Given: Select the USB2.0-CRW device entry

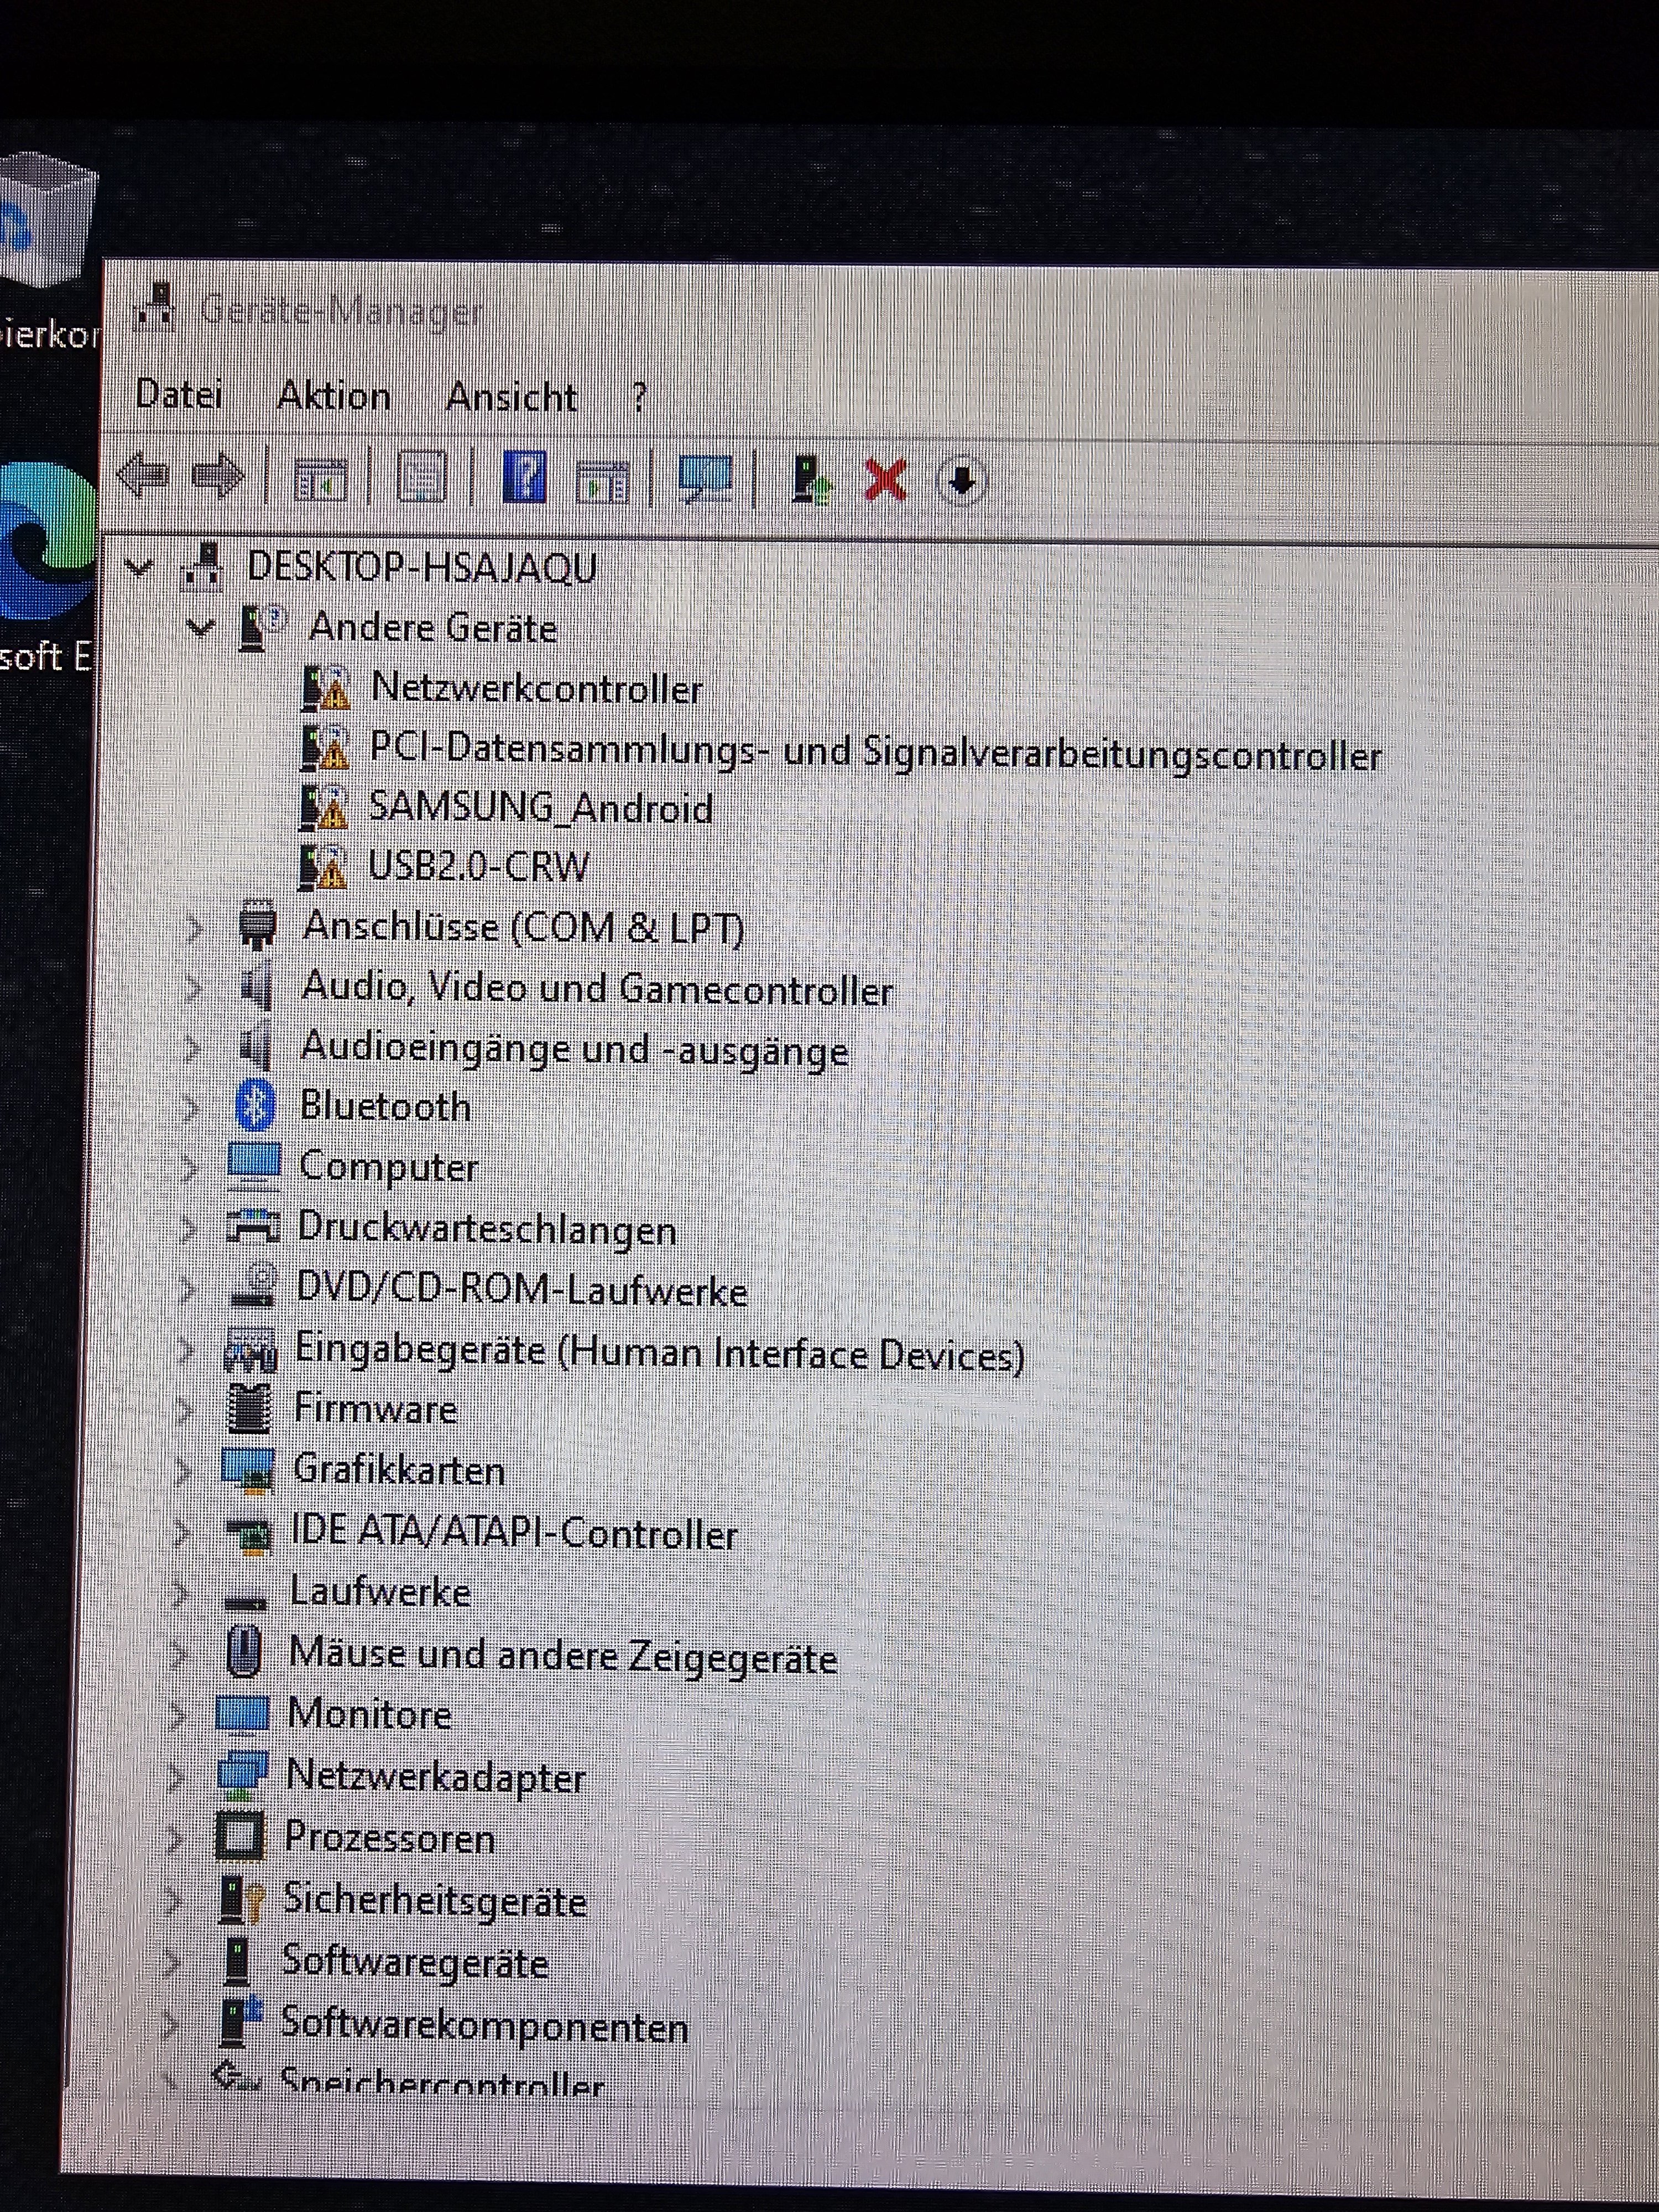Looking at the screenshot, I should point(478,866).
